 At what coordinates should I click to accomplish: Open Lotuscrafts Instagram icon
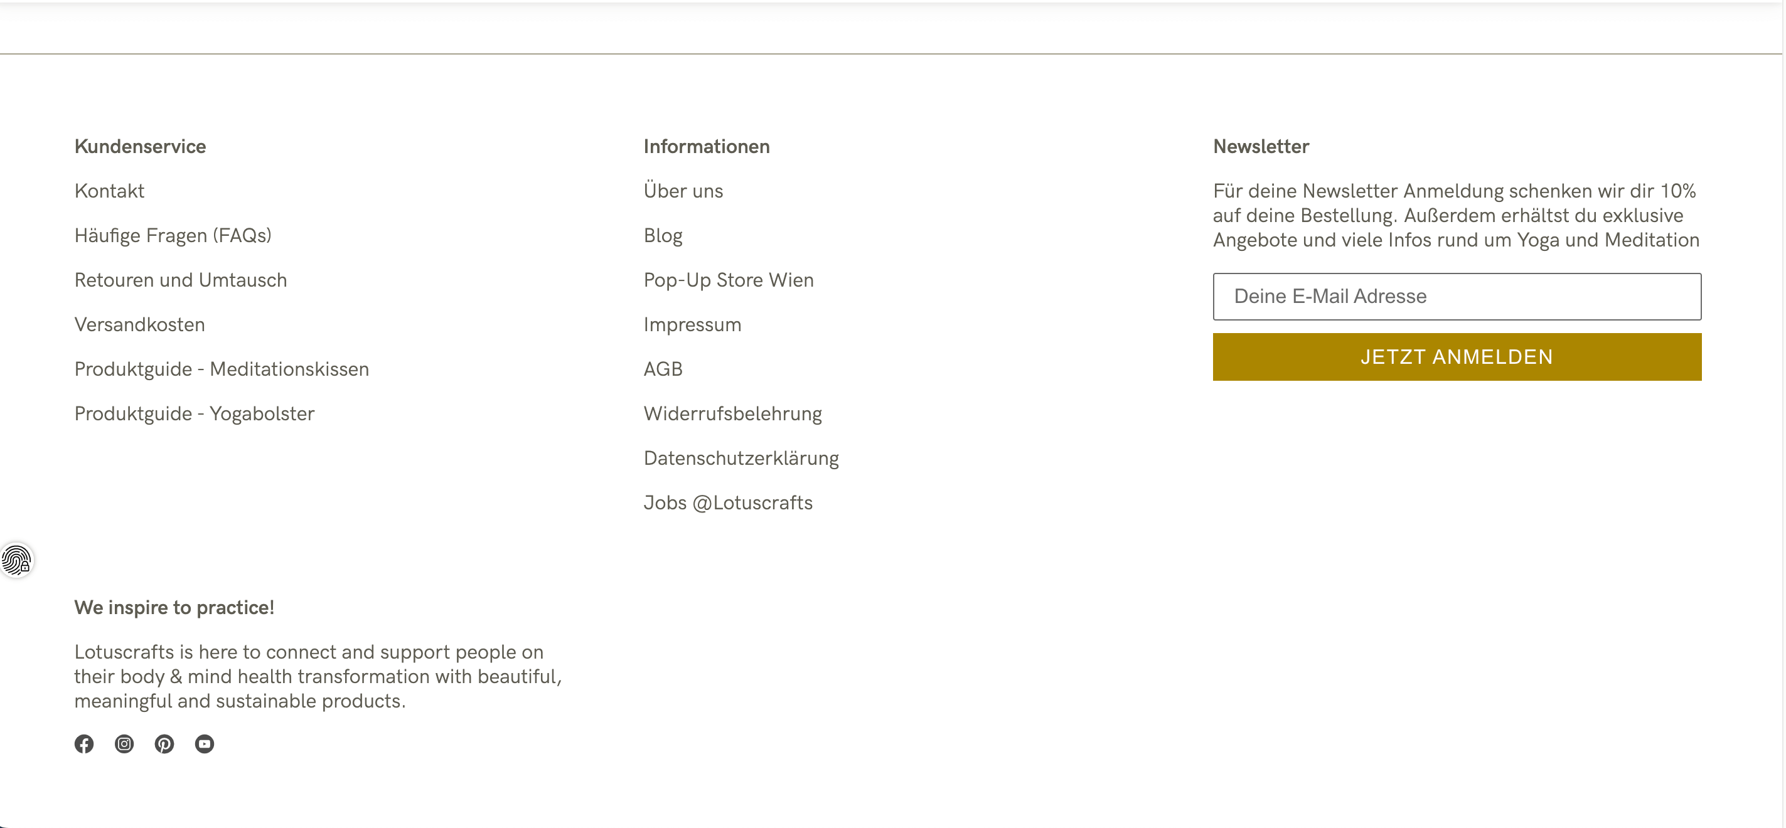[124, 743]
